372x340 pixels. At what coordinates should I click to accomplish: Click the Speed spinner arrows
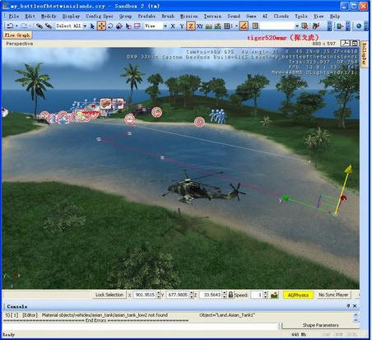coord(265,295)
